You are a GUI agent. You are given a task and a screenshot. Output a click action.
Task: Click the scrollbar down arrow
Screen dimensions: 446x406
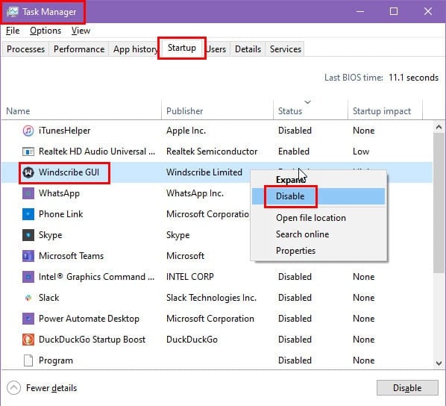click(439, 363)
